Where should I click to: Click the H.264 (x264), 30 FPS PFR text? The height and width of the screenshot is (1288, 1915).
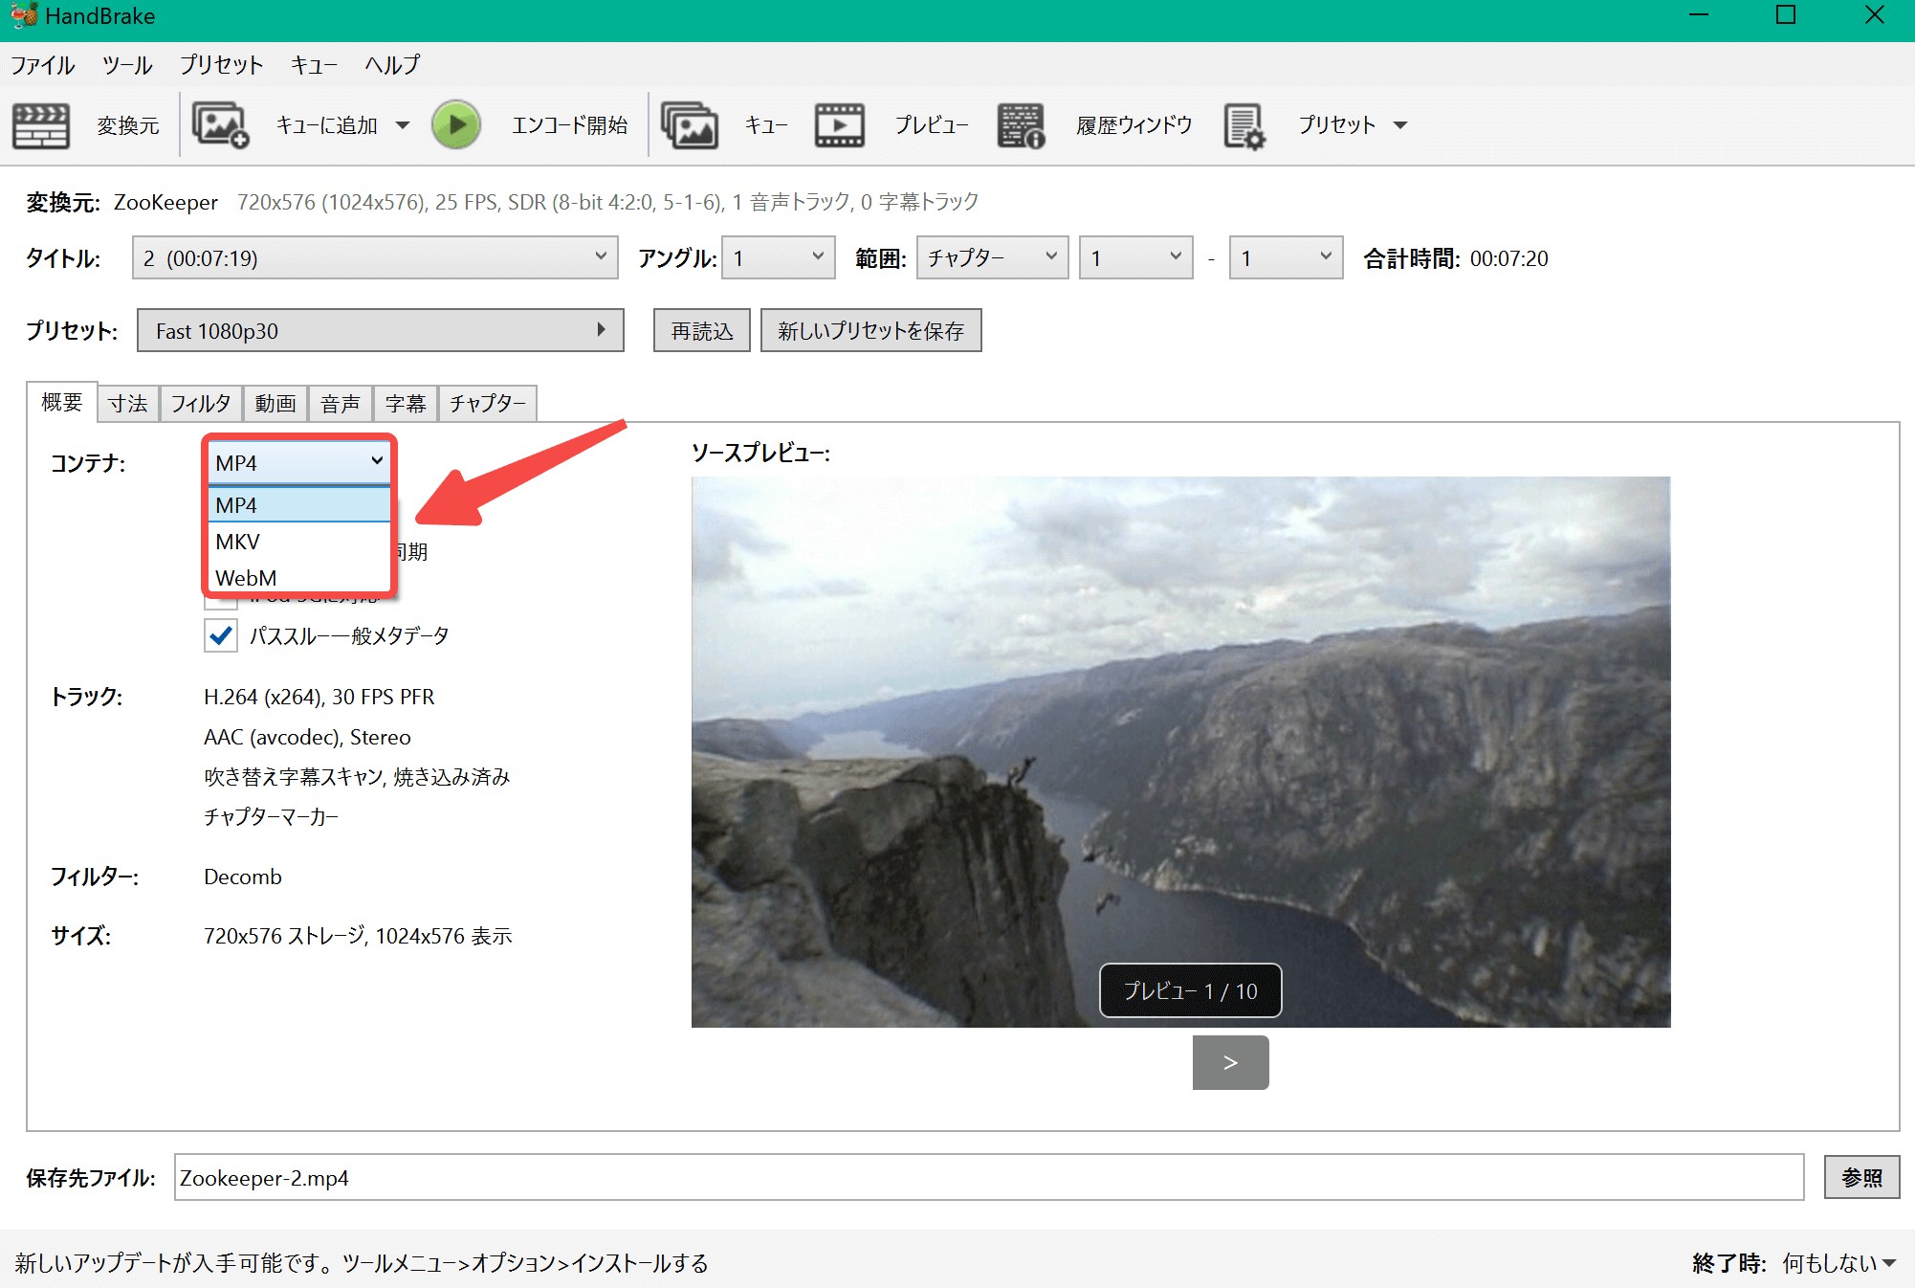click(x=319, y=697)
